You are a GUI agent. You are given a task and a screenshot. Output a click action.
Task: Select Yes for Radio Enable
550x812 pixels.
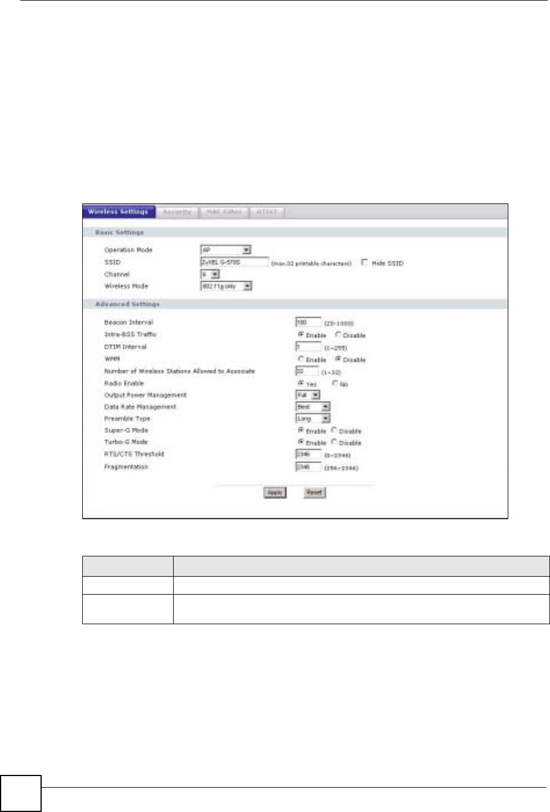[x=301, y=383]
